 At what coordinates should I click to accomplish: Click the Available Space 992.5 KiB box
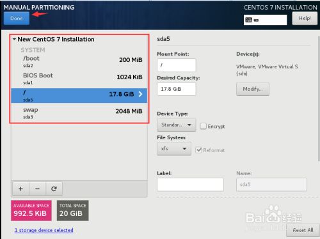(31, 210)
